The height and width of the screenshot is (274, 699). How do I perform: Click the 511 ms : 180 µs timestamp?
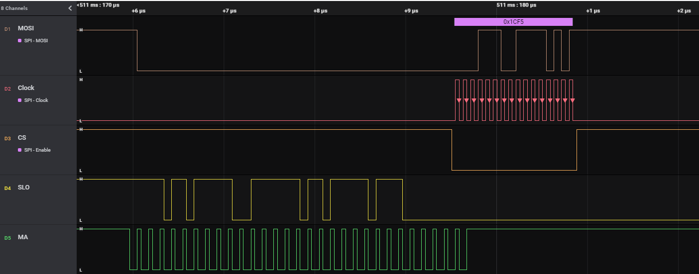(x=516, y=5)
